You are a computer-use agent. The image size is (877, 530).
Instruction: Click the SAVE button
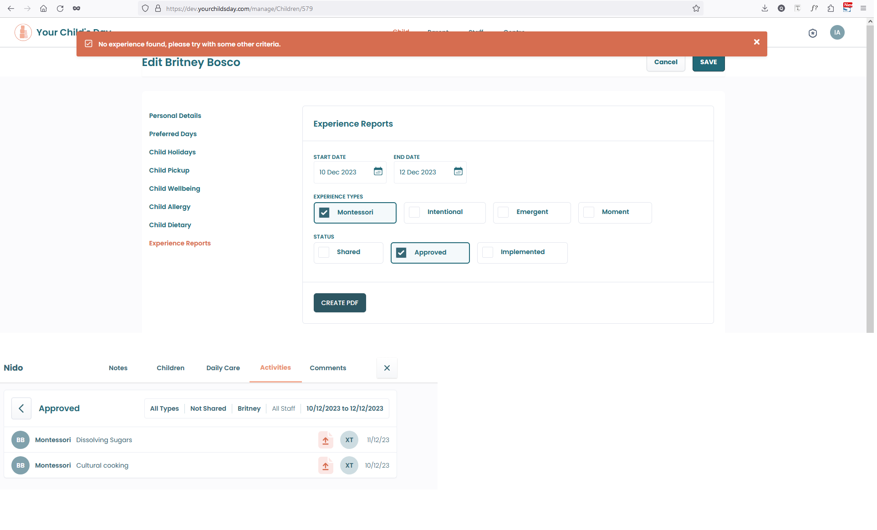708,62
